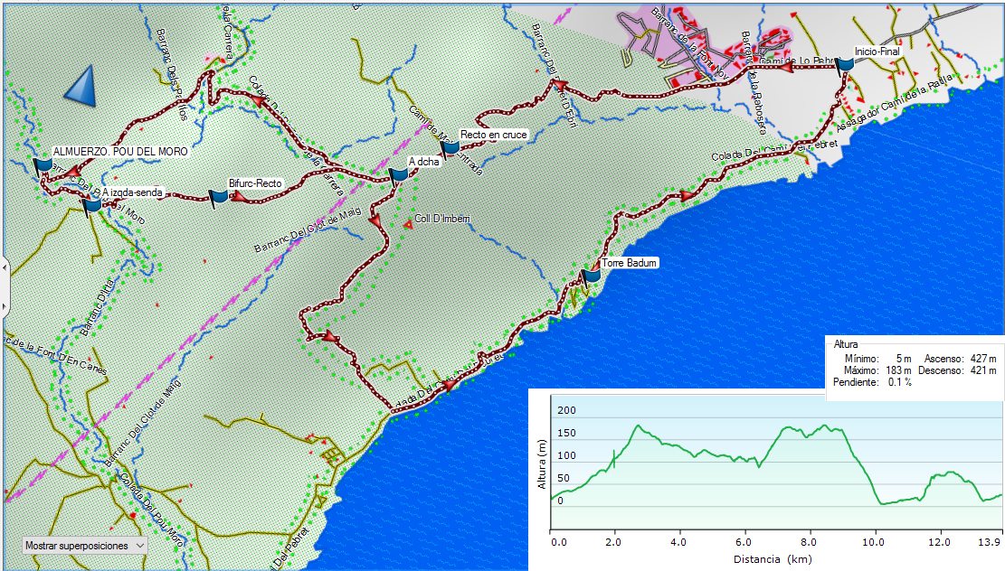Click the Bifurc-Recto waypoint text label
This screenshot has width=1005, height=571.
click(x=256, y=183)
